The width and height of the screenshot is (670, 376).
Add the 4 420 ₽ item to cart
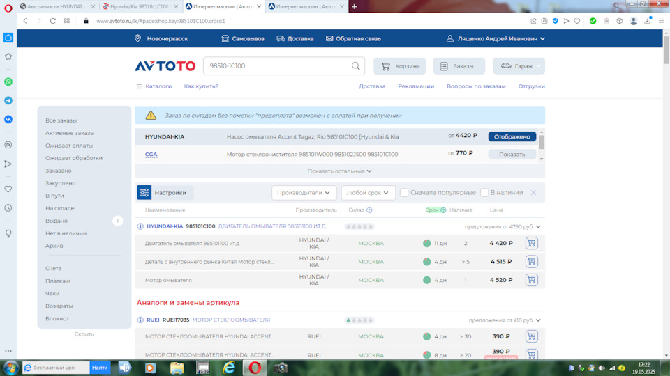pyautogui.click(x=531, y=244)
